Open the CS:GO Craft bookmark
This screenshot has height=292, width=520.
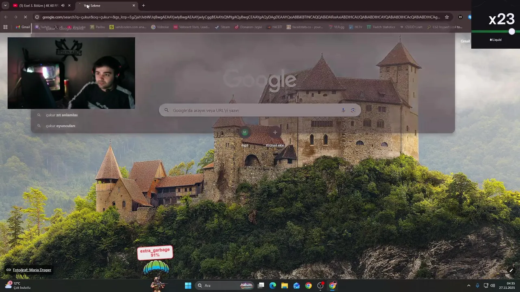pyautogui.click(x=411, y=27)
